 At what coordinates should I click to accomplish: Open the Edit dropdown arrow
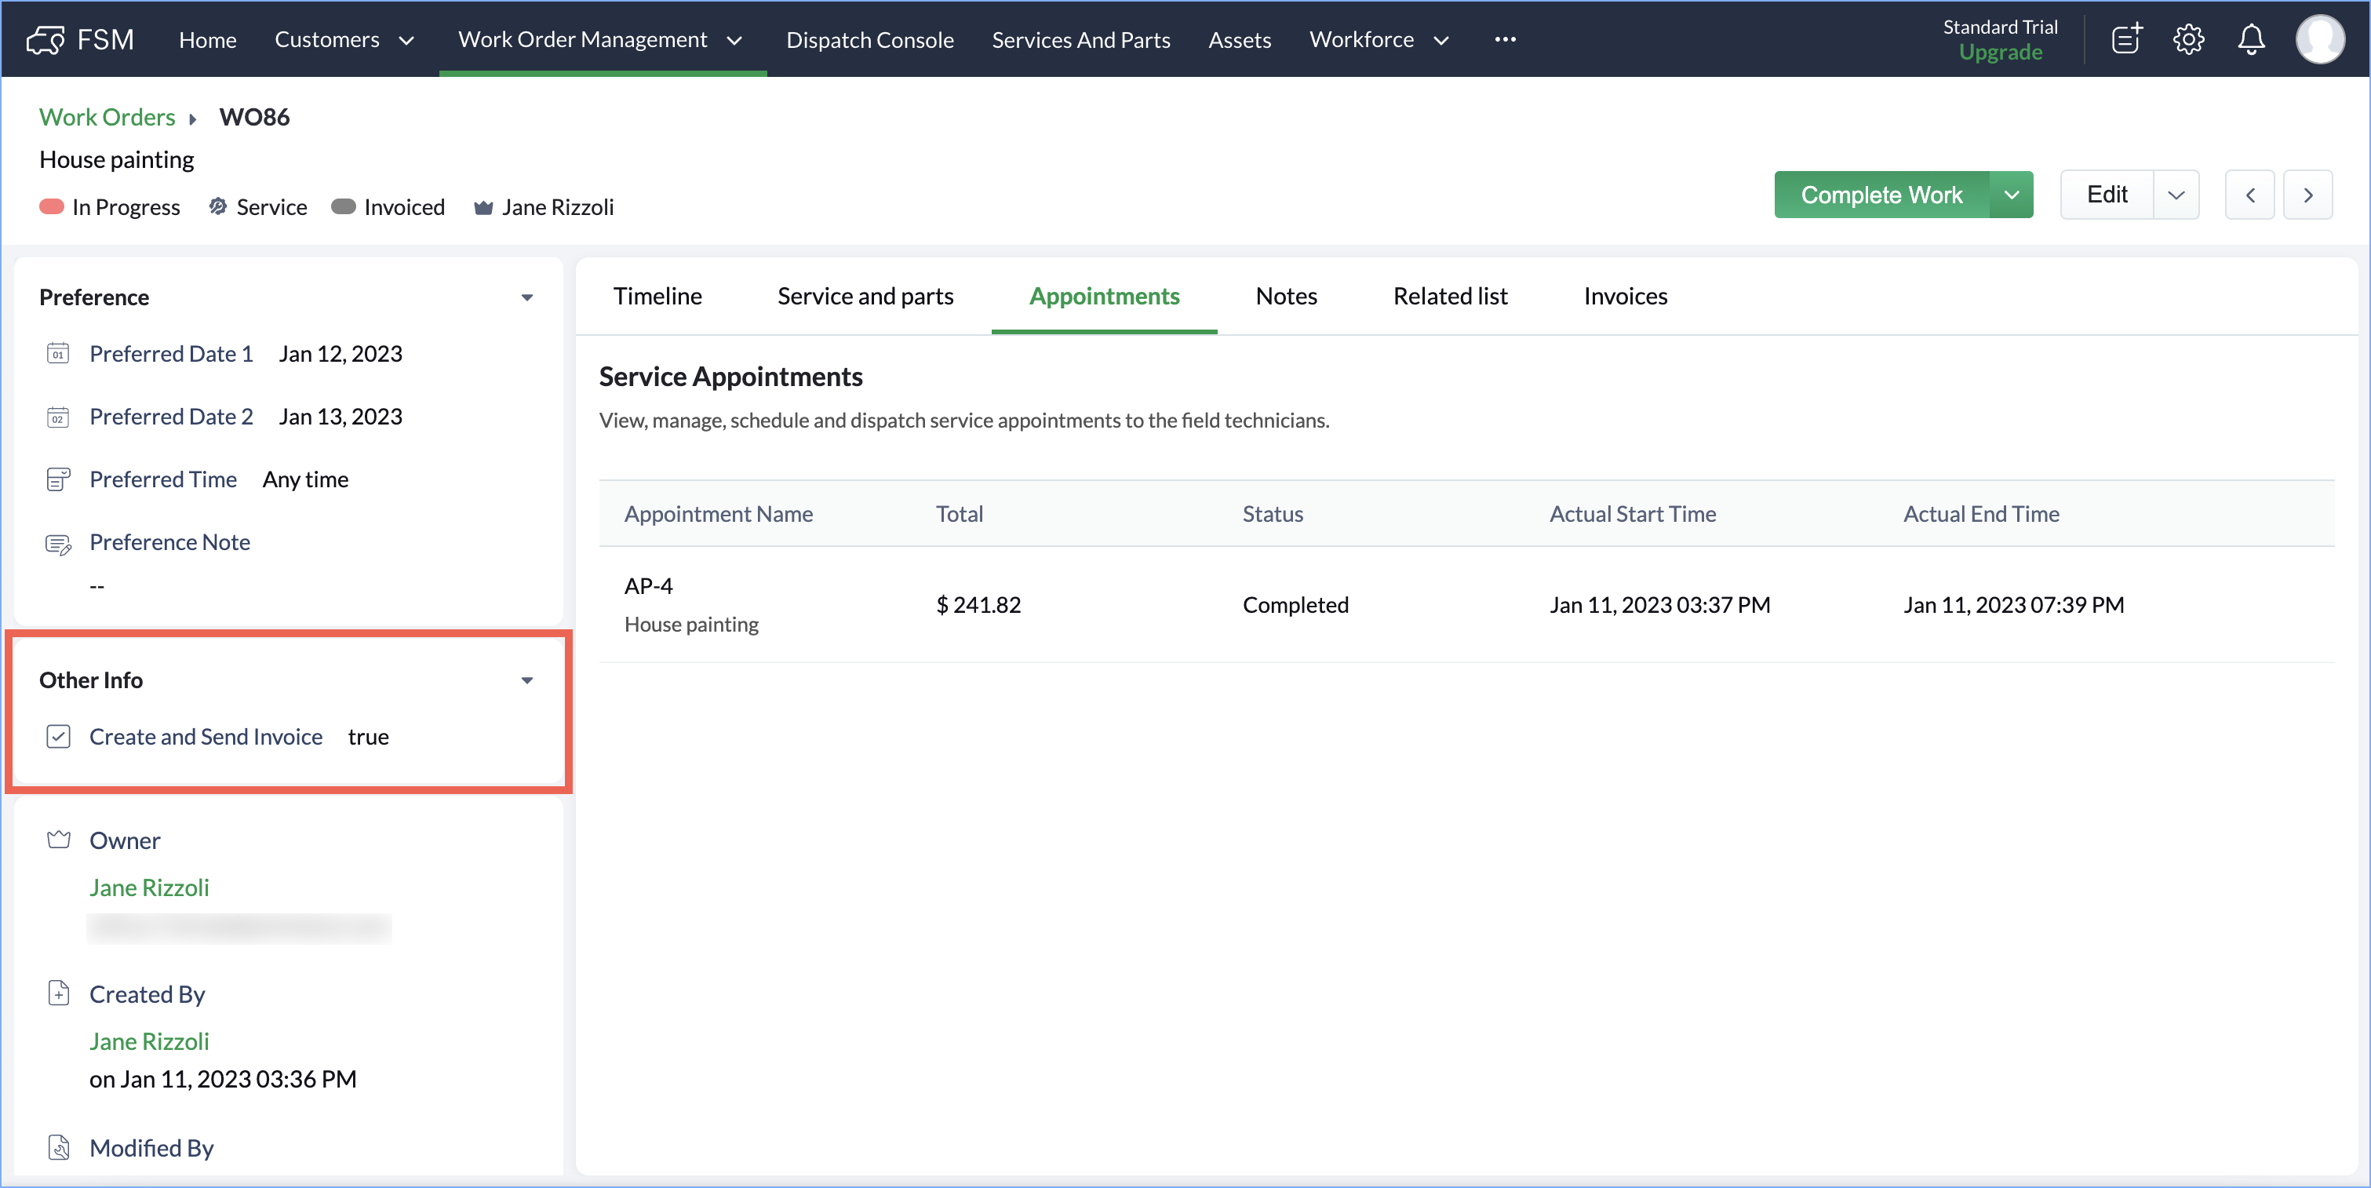tap(2176, 195)
